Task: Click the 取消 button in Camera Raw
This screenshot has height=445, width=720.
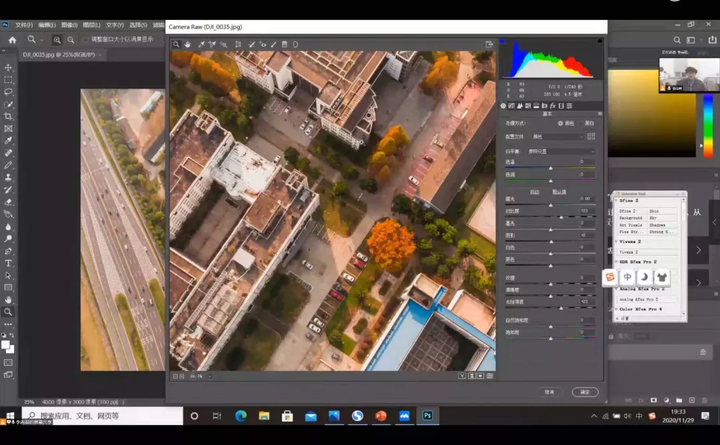Action: tap(549, 392)
